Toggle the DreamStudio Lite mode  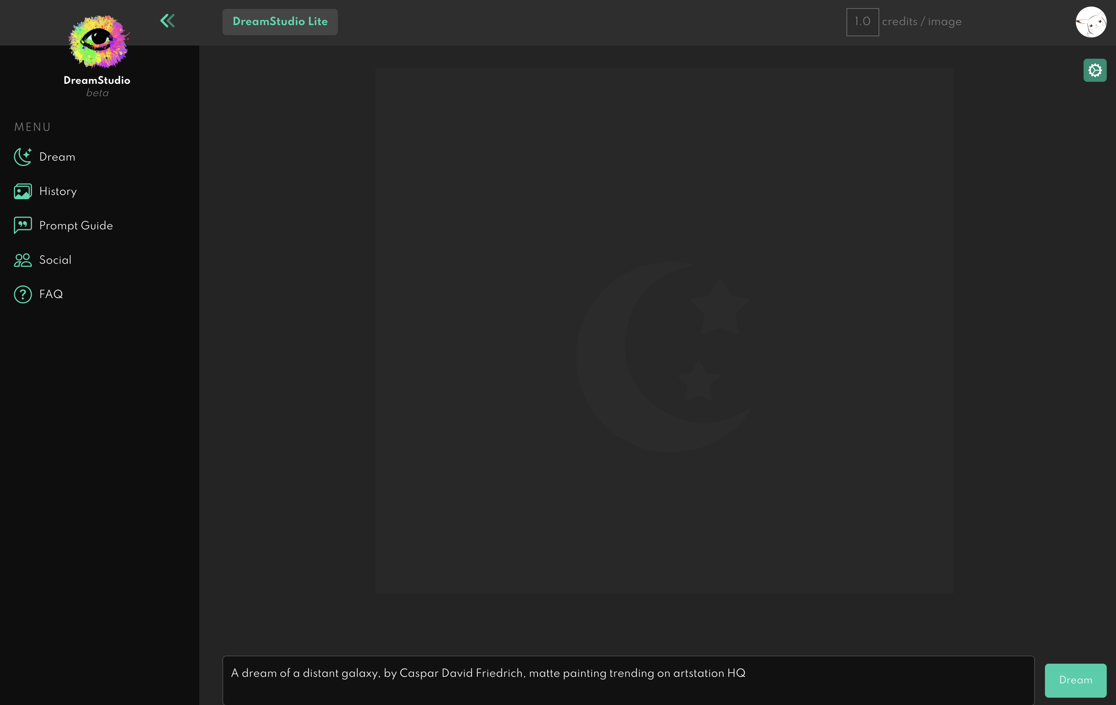coord(280,22)
